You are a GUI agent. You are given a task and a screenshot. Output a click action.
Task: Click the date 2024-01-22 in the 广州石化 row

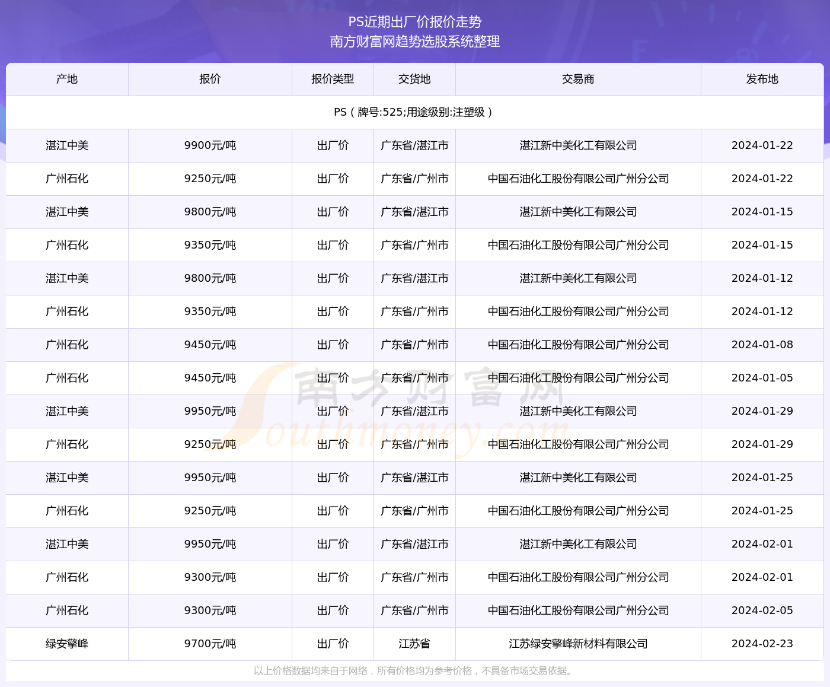(762, 179)
